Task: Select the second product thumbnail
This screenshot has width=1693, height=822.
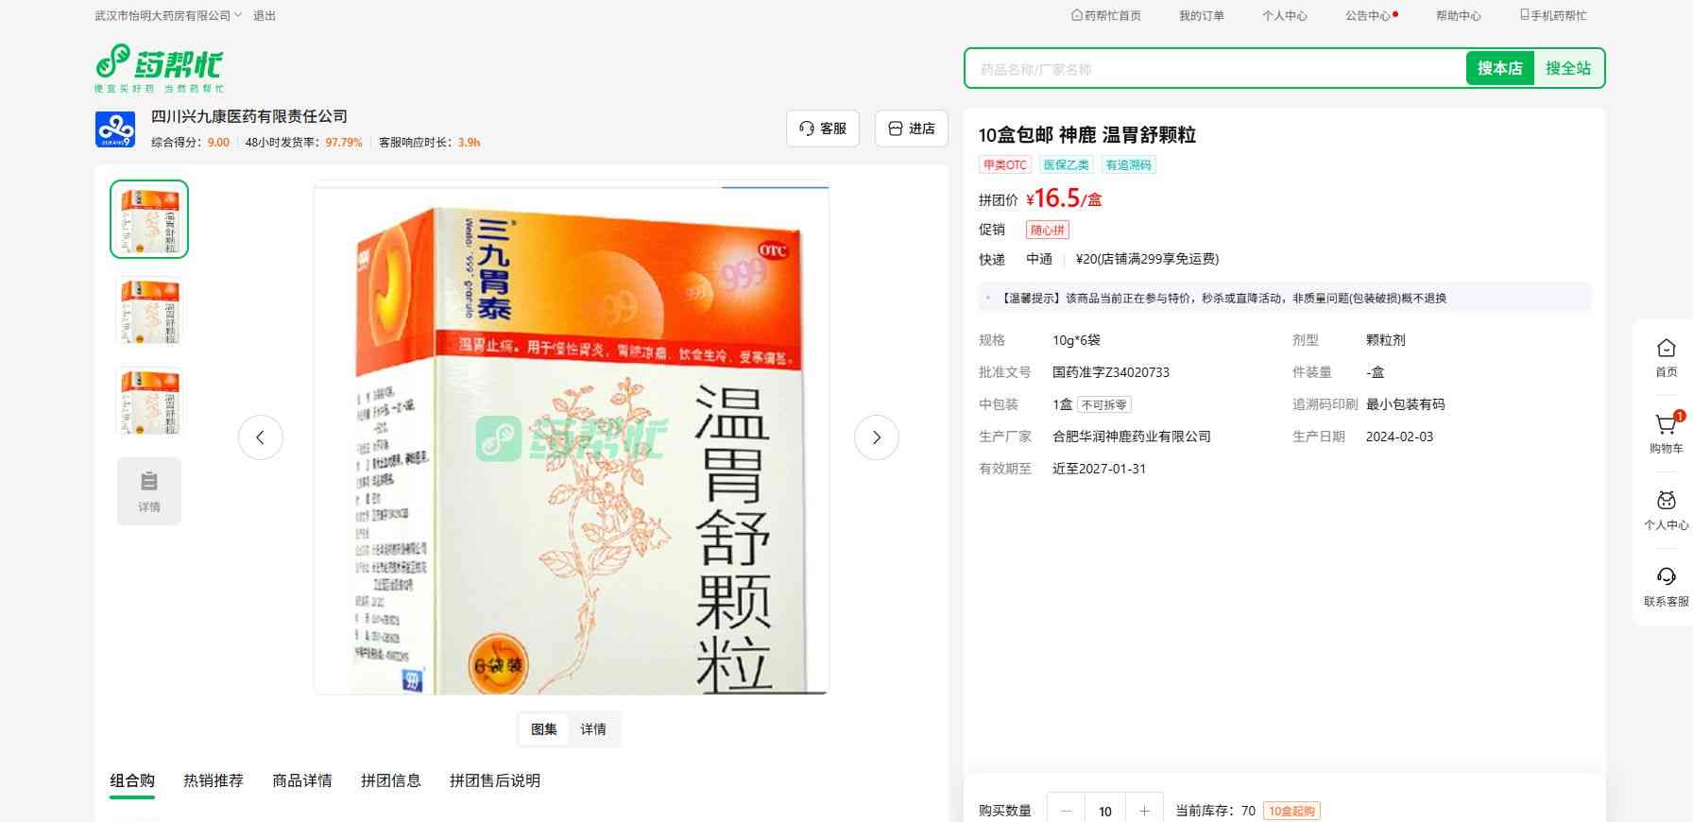Action: pyautogui.click(x=149, y=310)
